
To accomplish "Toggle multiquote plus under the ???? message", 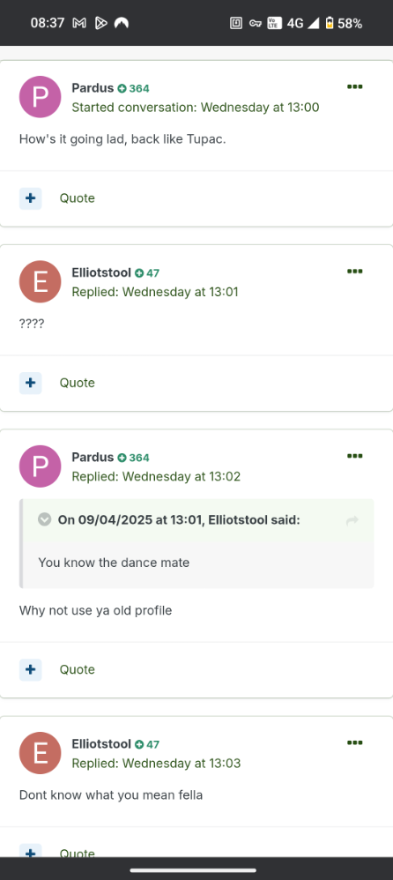I will 30,383.
